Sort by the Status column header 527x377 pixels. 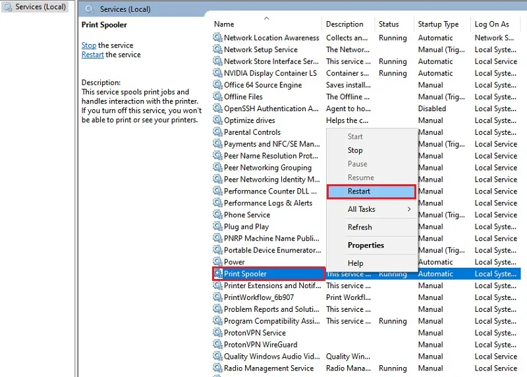[394, 24]
